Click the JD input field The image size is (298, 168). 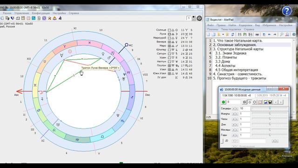(252, 141)
